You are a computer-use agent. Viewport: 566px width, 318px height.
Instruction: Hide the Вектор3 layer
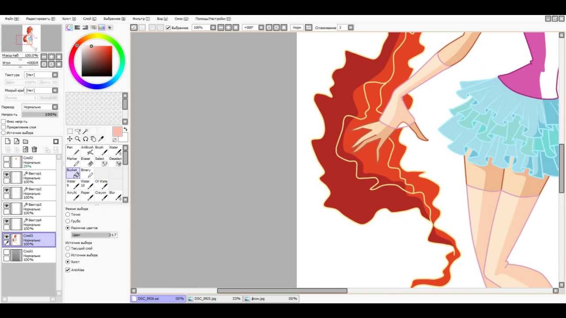point(7,206)
